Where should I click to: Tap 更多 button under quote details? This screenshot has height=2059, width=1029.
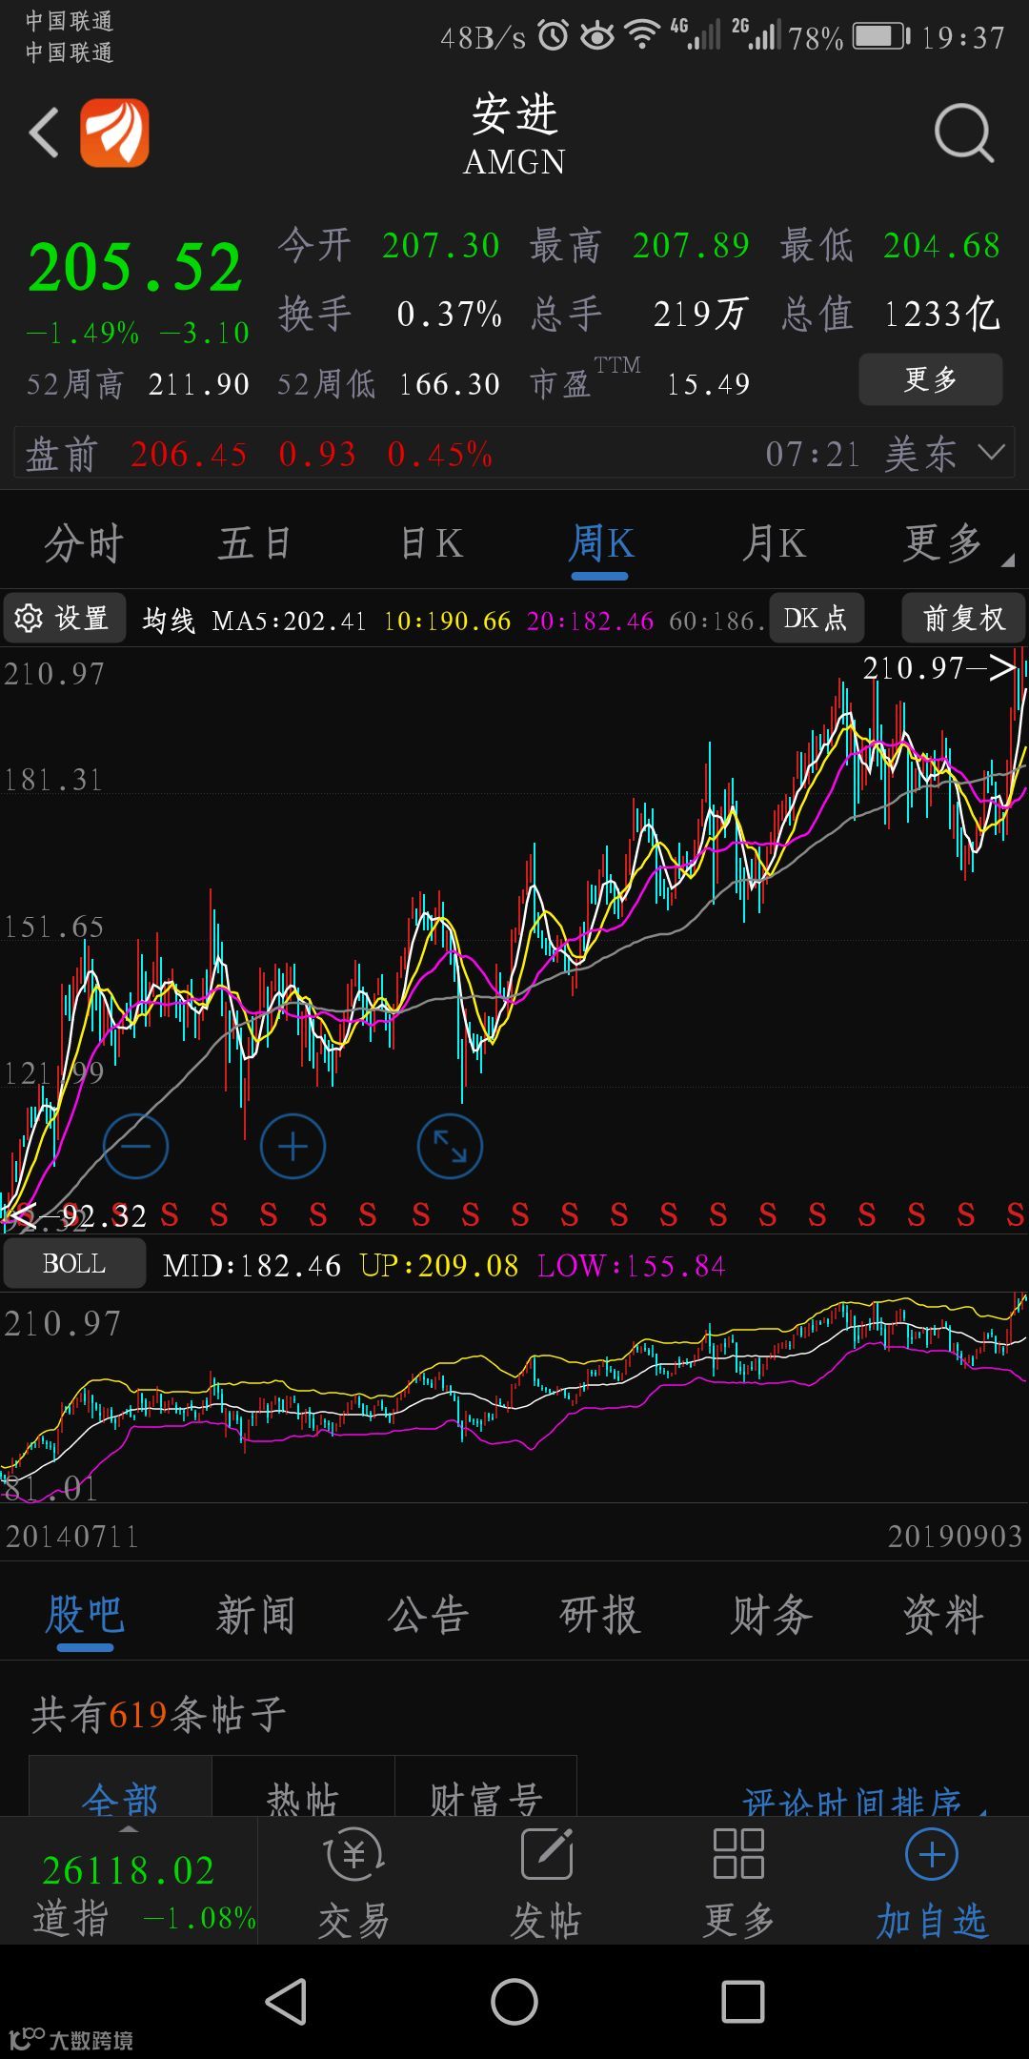coord(931,379)
